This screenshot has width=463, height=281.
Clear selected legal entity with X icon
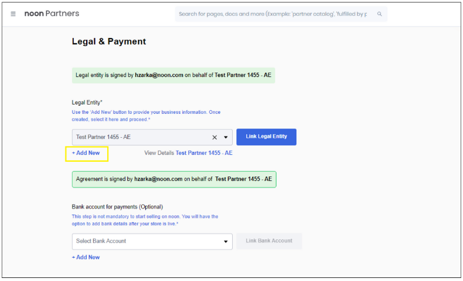(x=215, y=138)
